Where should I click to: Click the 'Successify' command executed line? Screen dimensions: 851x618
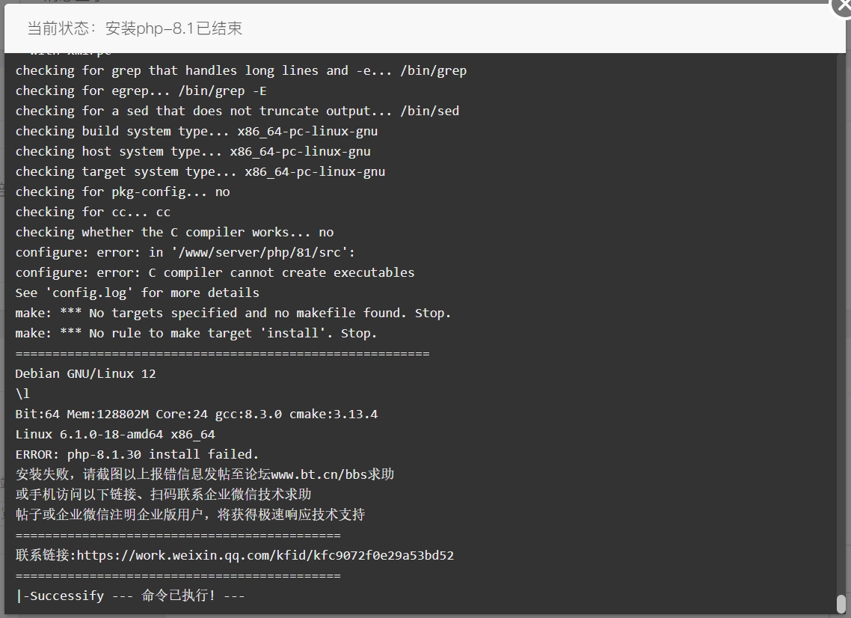(x=130, y=596)
